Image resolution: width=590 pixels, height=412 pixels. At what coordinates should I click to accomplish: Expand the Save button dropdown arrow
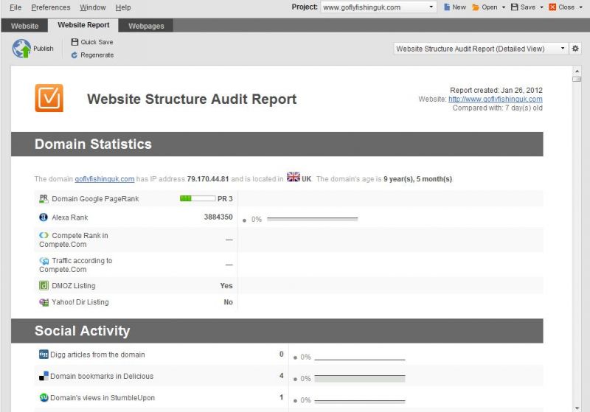542,7
